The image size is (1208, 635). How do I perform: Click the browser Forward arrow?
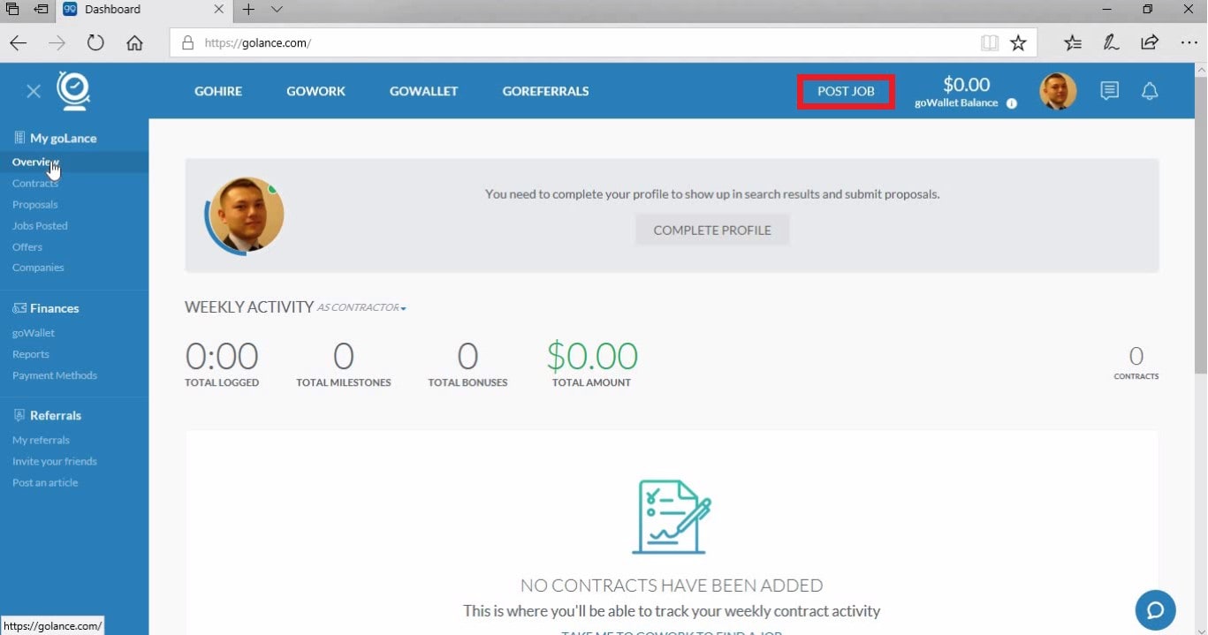point(57,42)
